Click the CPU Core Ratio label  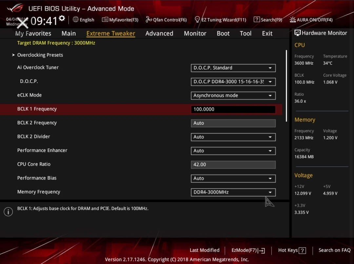click(34, 164)
